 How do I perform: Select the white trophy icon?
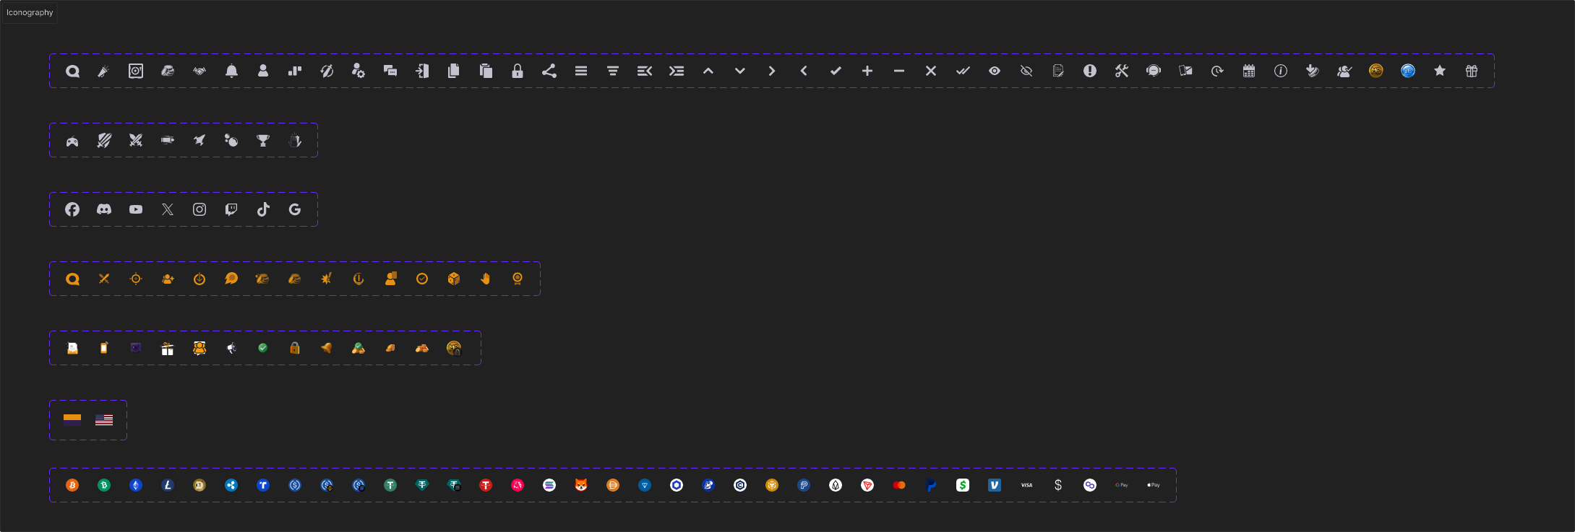[263, 140]
